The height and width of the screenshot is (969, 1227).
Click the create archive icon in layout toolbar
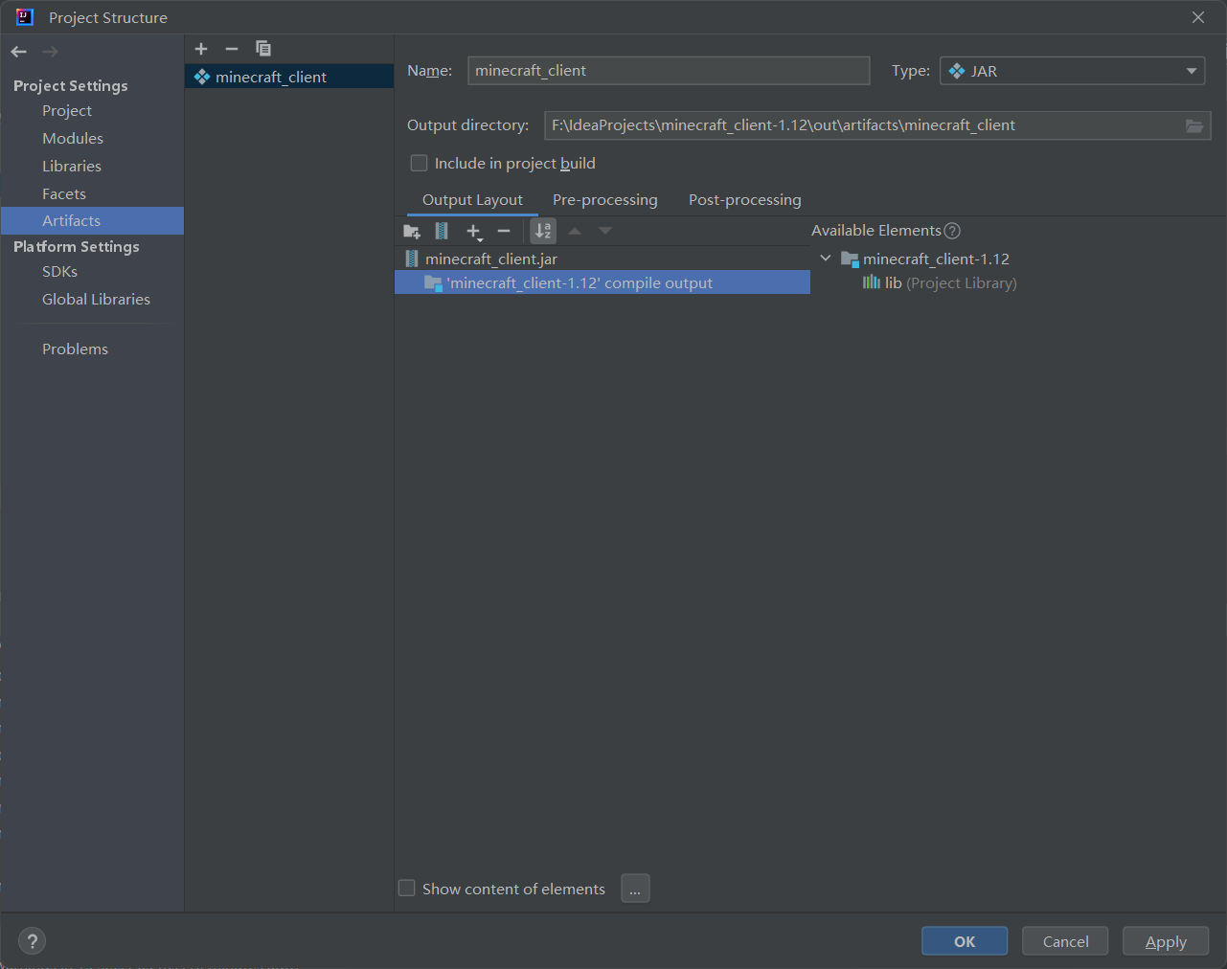[442, 231]
